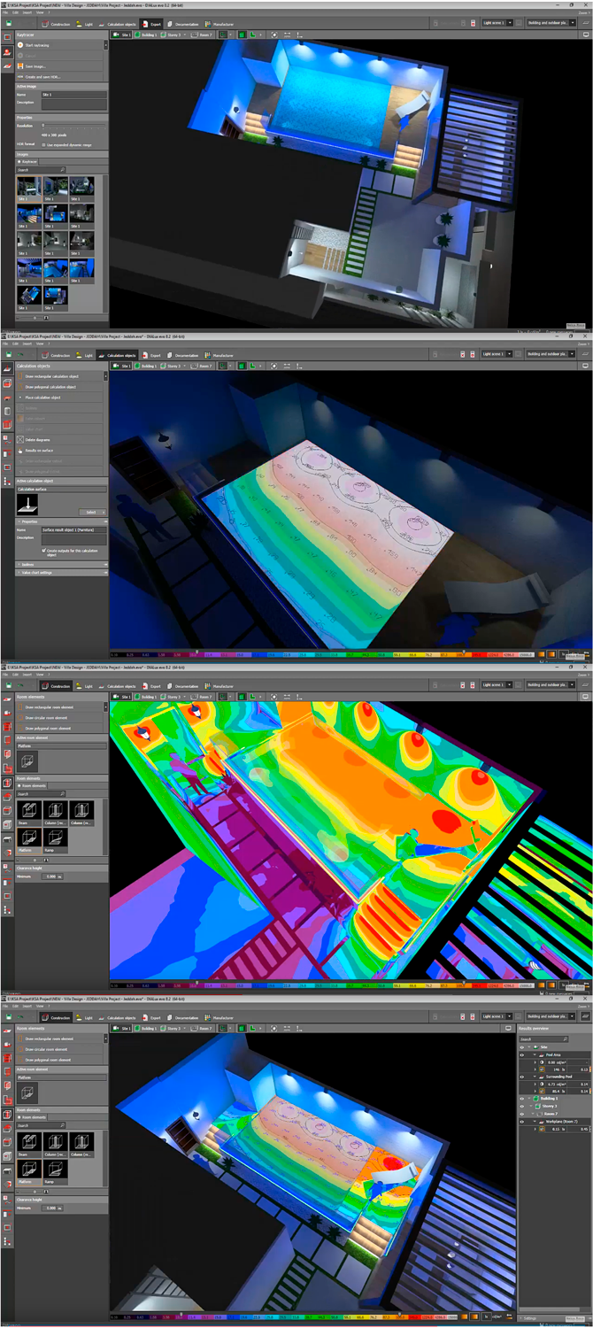The image size is (593, 1328).
Task: Click the Place calculation object button
Action: [42, 398]
